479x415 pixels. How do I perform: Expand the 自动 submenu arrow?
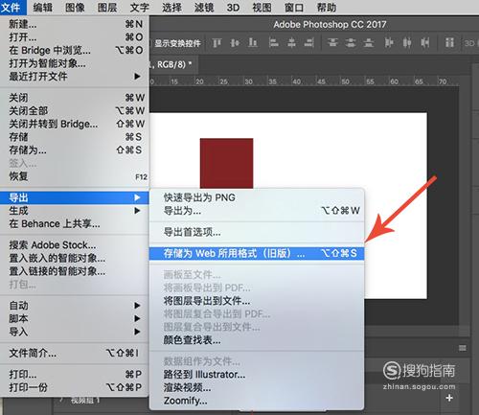[x=137, y=306]
